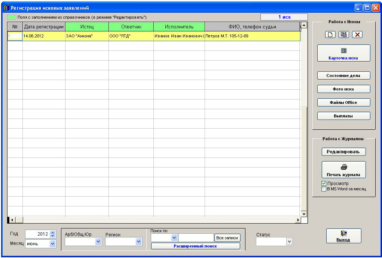Select the Петров М.Т. 105-12-89 cell

coord(253,36)
